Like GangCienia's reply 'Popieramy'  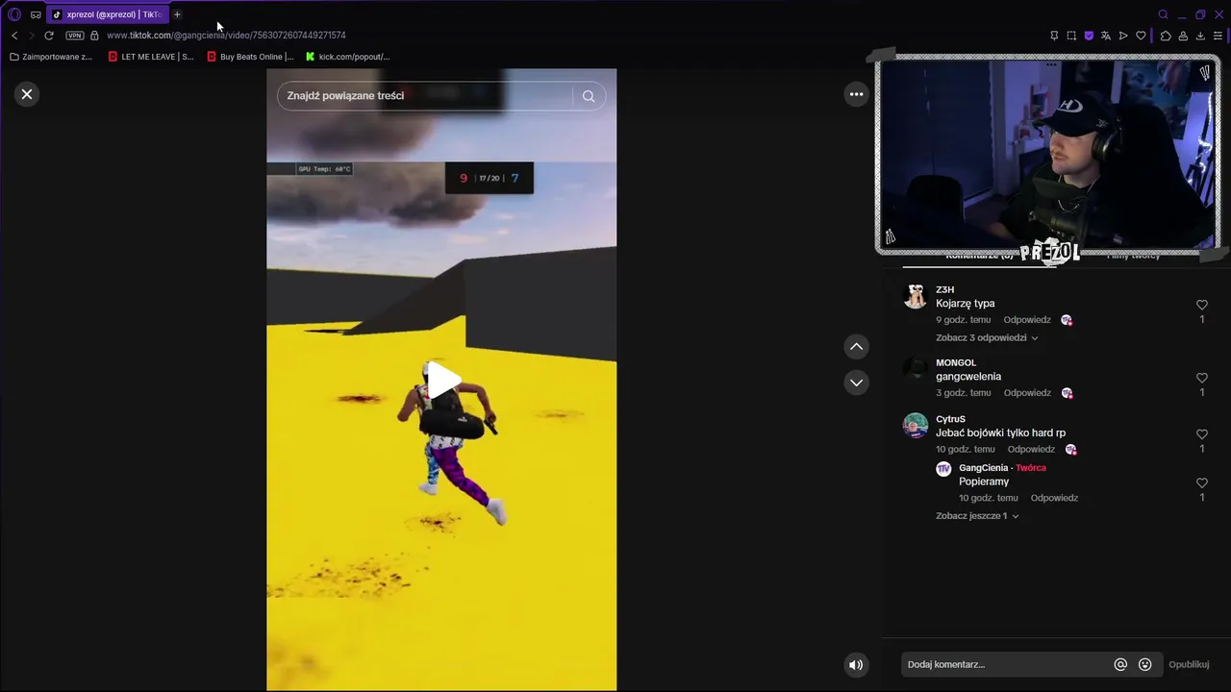1201,483
